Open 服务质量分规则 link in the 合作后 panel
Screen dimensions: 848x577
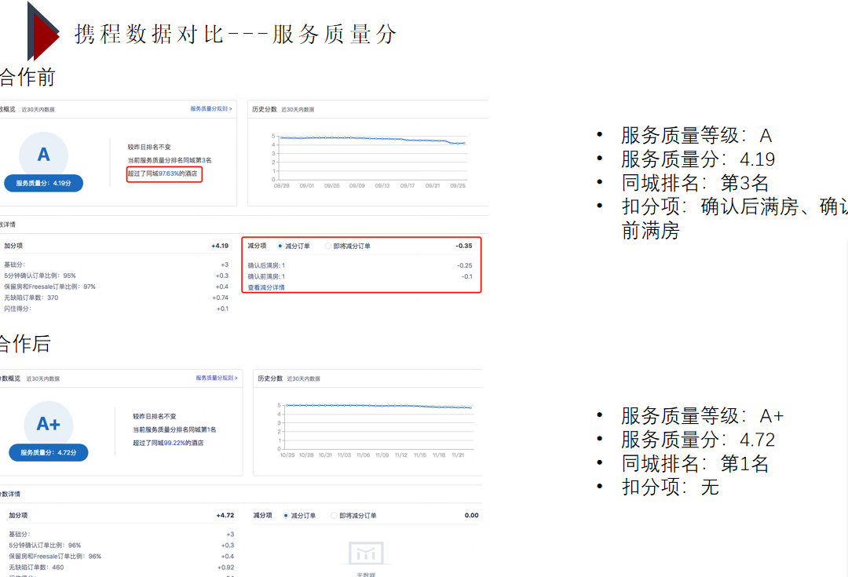[x=217, y=378]
